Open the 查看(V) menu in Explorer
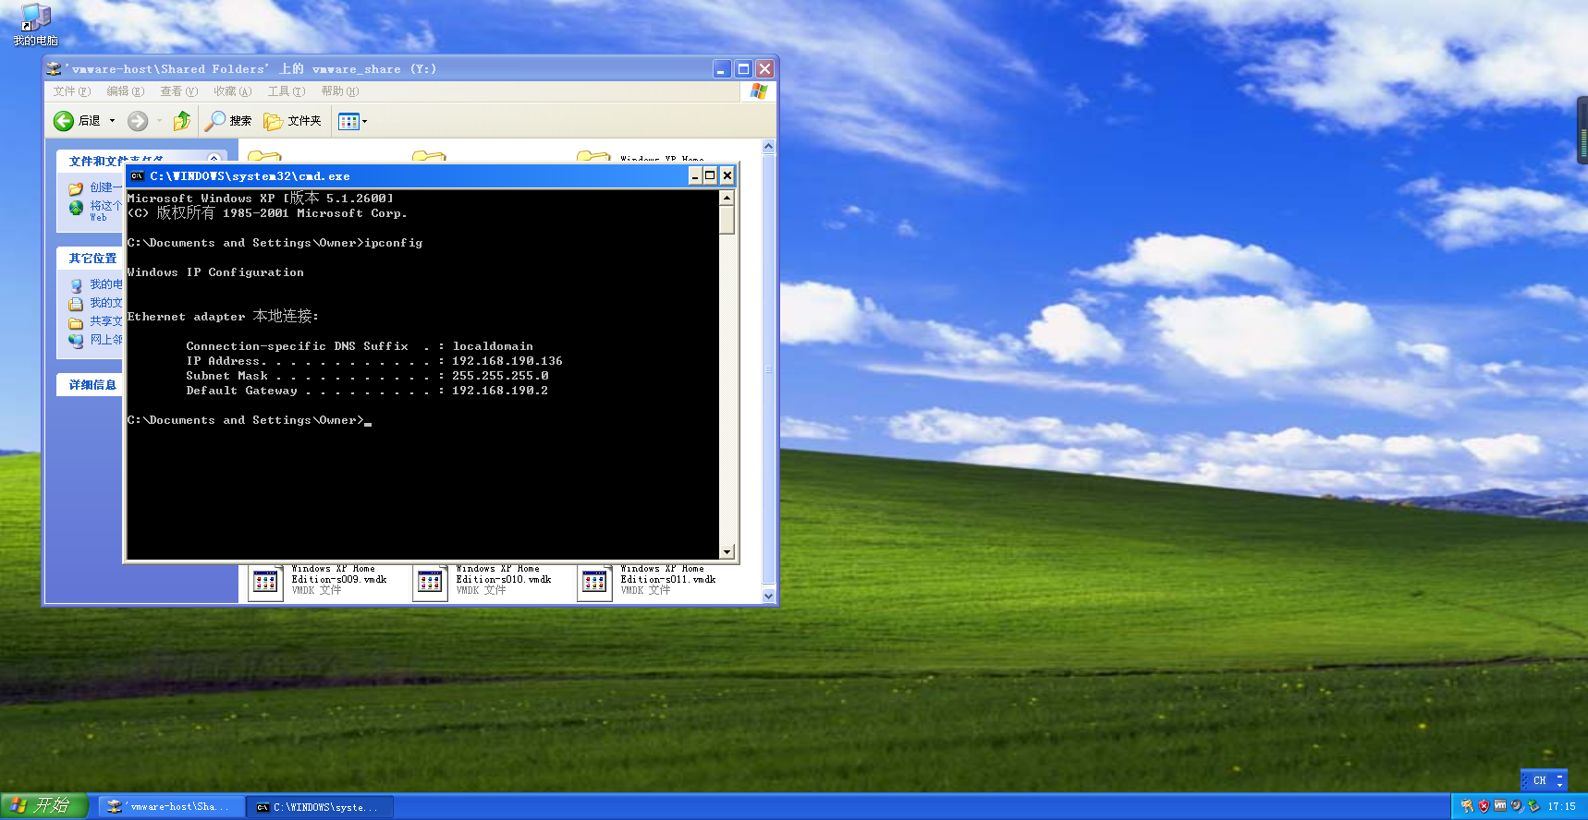1588x820 pixels. coord(178,91)
